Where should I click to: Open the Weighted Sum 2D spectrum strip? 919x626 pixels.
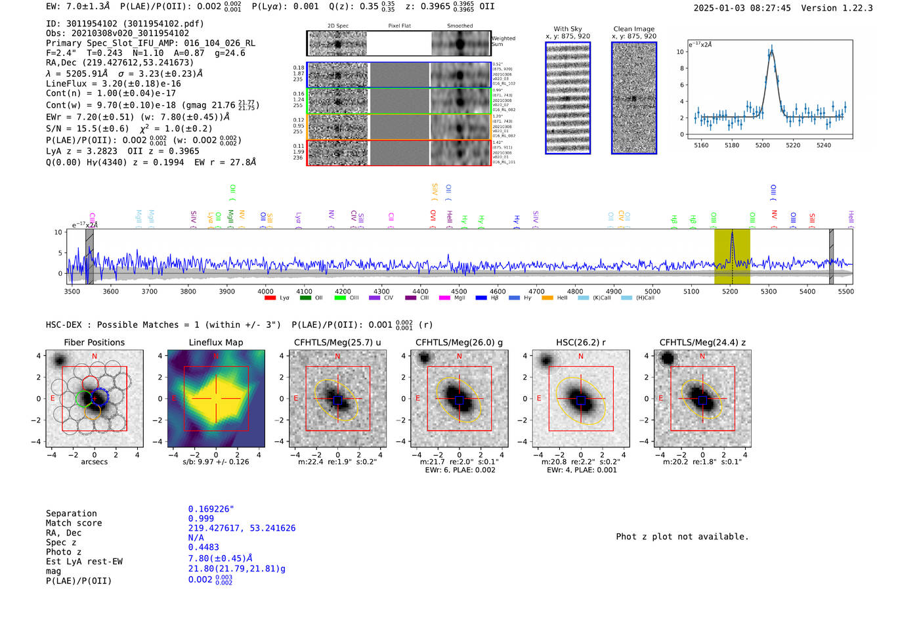point(399,43)
